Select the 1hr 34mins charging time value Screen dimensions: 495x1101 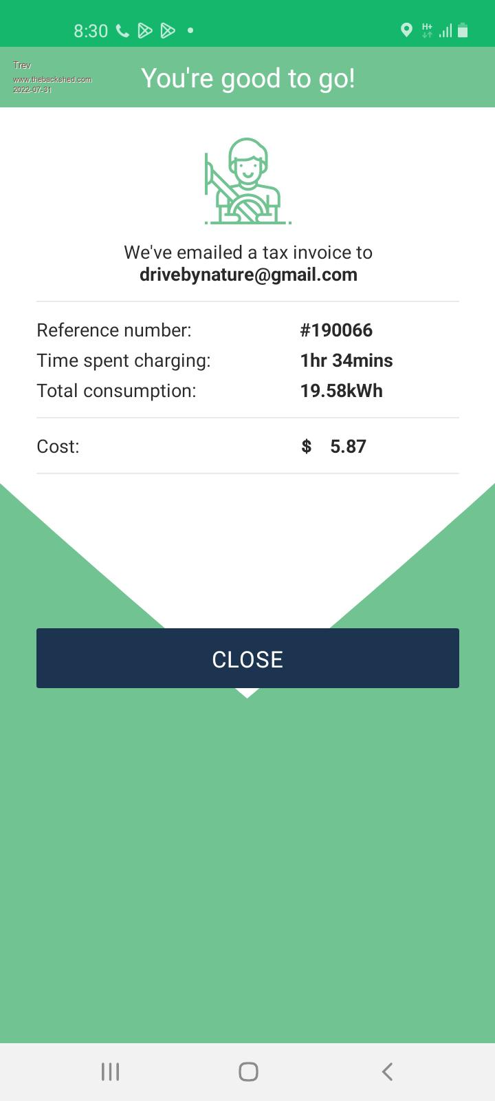(346, 361)
